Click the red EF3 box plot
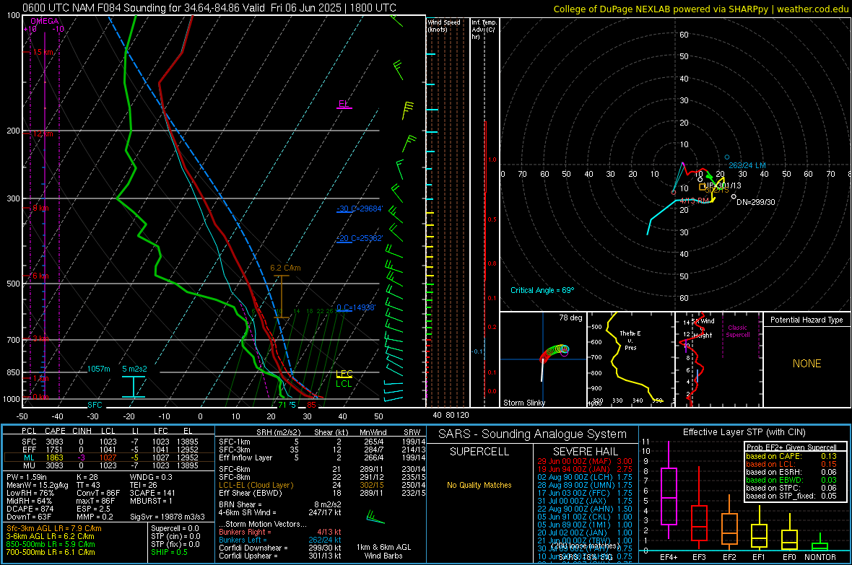852x565 pixels. click(699, 523)
